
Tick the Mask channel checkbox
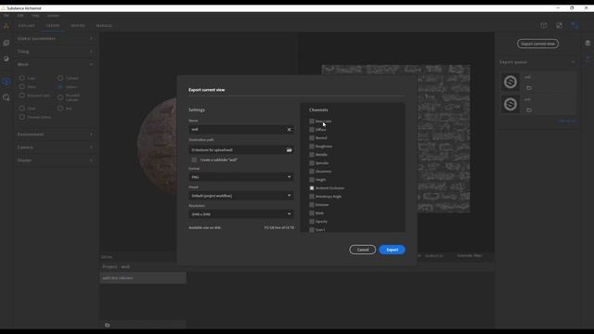click(312, 212)
